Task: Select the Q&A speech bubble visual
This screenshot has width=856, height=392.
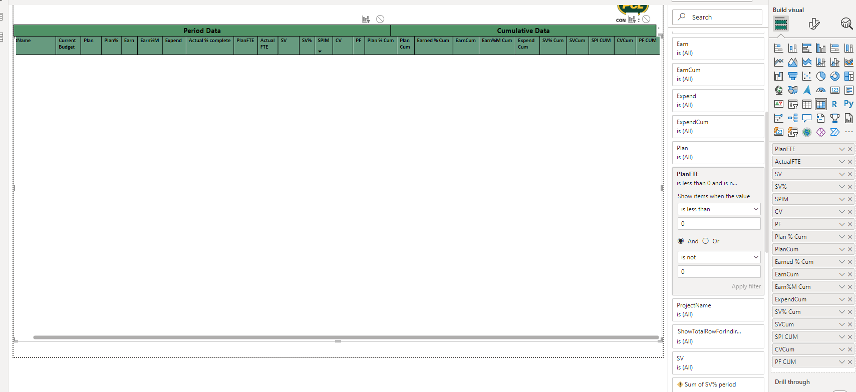Action: [x=806, y=119]
